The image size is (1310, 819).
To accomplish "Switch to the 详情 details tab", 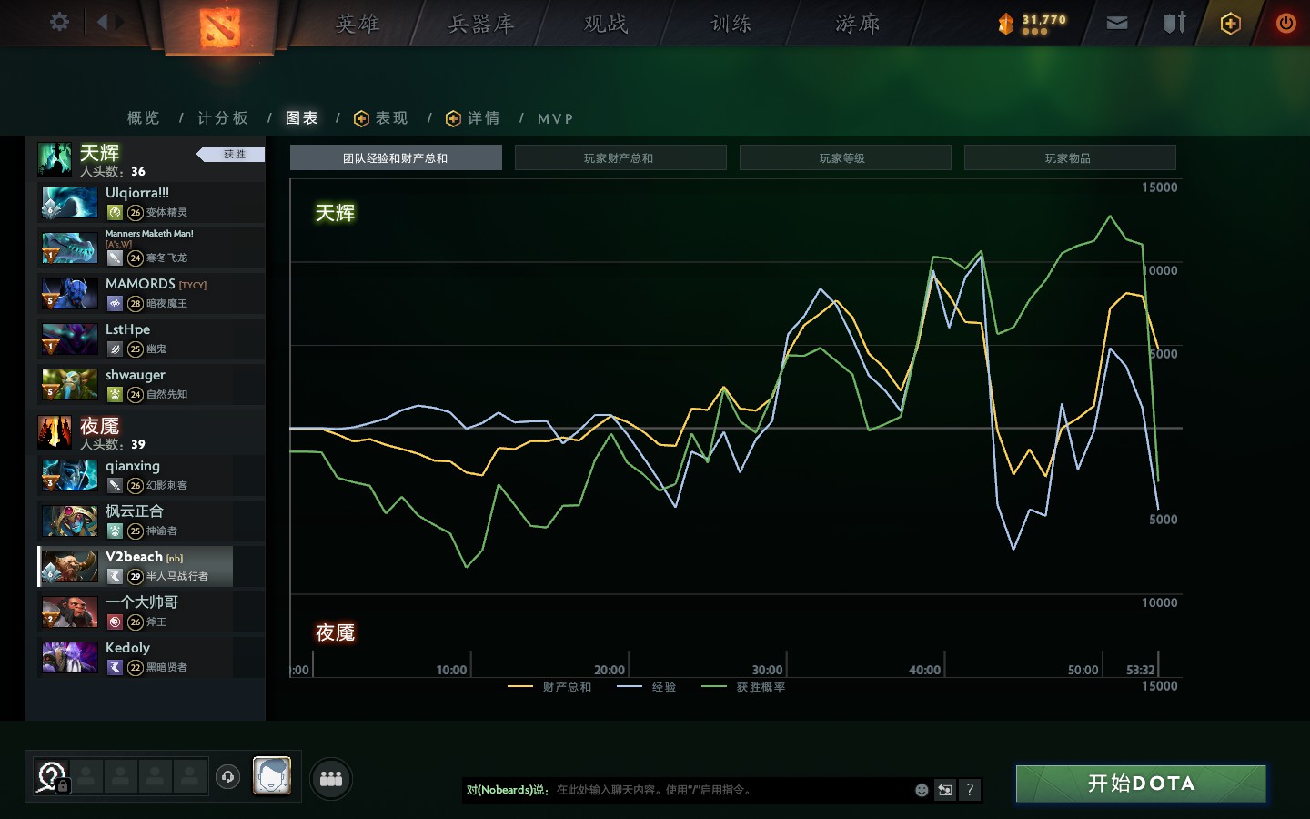I will (473, 118).
